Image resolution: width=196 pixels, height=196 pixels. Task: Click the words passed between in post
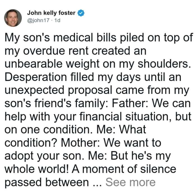(47, 183)
